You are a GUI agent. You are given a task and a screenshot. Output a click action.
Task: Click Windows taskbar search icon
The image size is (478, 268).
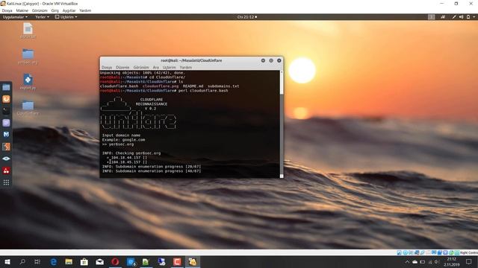[22, 261]
